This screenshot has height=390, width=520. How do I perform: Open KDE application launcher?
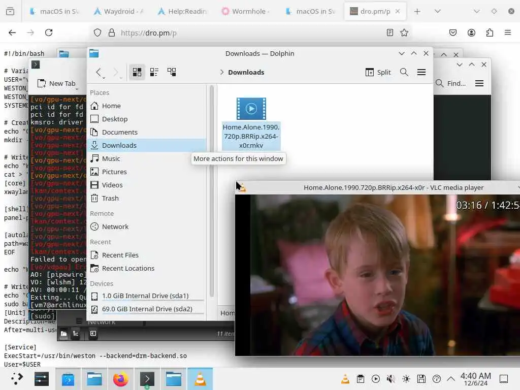[17, 379]
